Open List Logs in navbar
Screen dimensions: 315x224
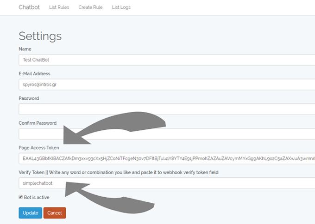click(x=121, y=7)
